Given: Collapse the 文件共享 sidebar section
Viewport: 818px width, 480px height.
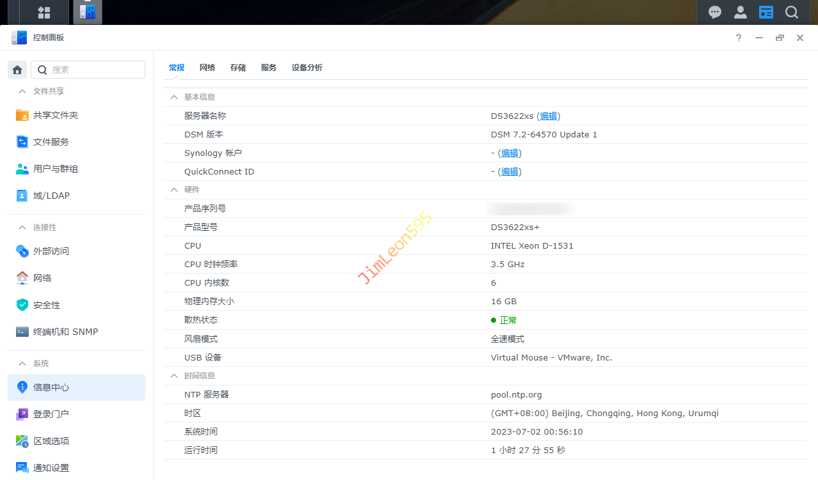Looking at the screenshot, I should (22, 91).
